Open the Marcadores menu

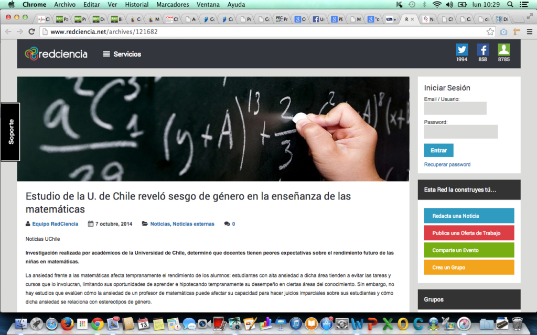click(173, 4)
